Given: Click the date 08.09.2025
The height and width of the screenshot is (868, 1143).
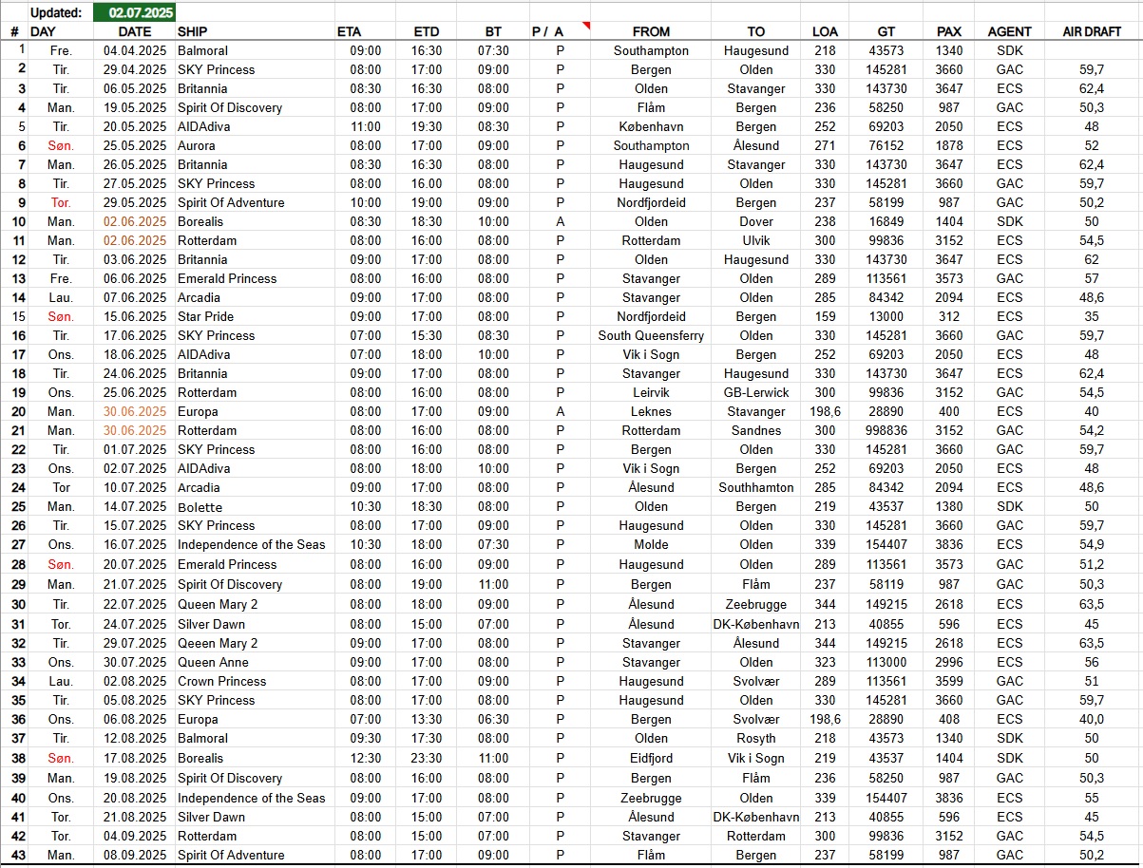Looking at the screenshot, I should pos(135,855).
